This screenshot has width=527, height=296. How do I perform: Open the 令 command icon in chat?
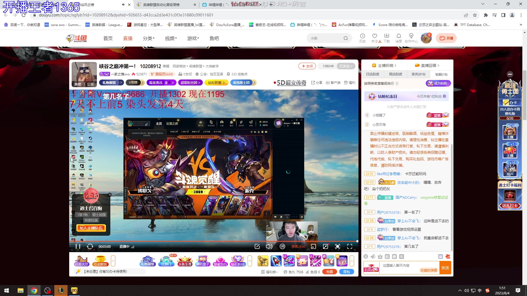[x=402, y=257]
